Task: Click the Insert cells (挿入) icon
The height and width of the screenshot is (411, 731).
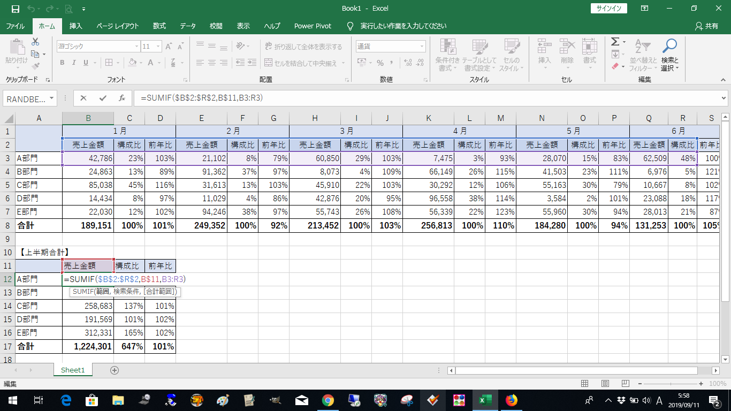Action: pos(544,47)
